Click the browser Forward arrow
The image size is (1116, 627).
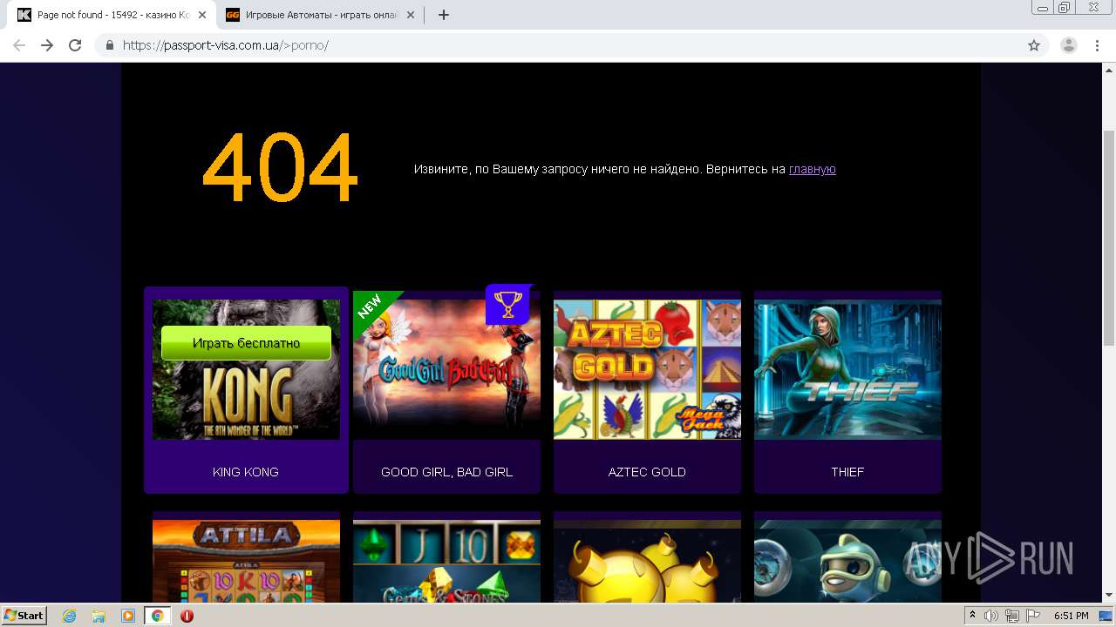[47, 45]
